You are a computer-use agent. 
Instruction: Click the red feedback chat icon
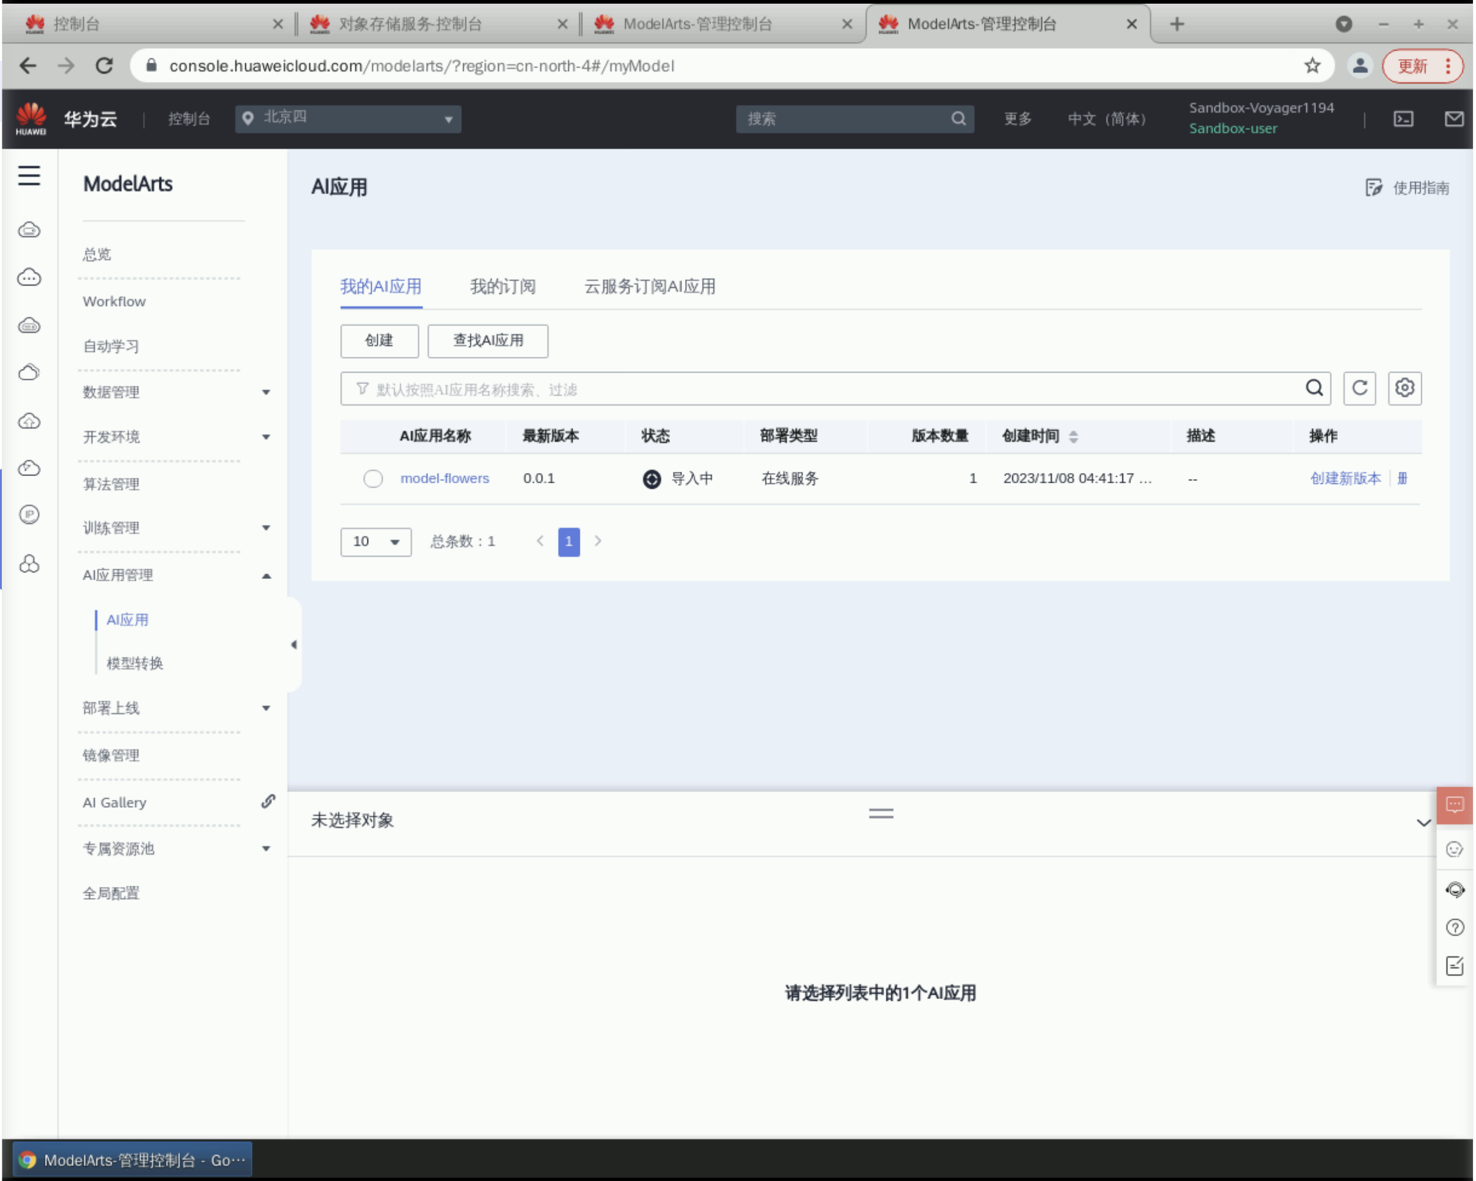tap(1454, 805)
